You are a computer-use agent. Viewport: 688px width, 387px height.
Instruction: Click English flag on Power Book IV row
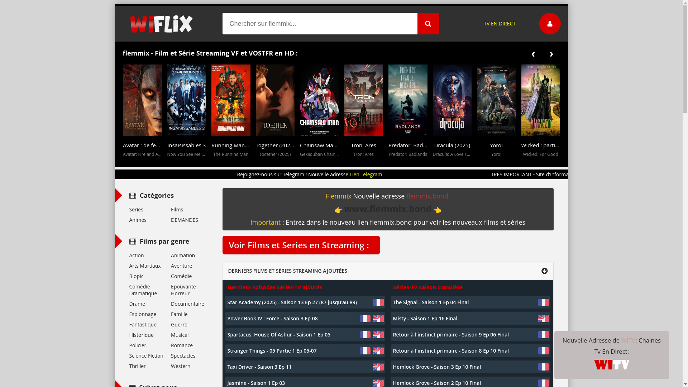coord(378,319)
